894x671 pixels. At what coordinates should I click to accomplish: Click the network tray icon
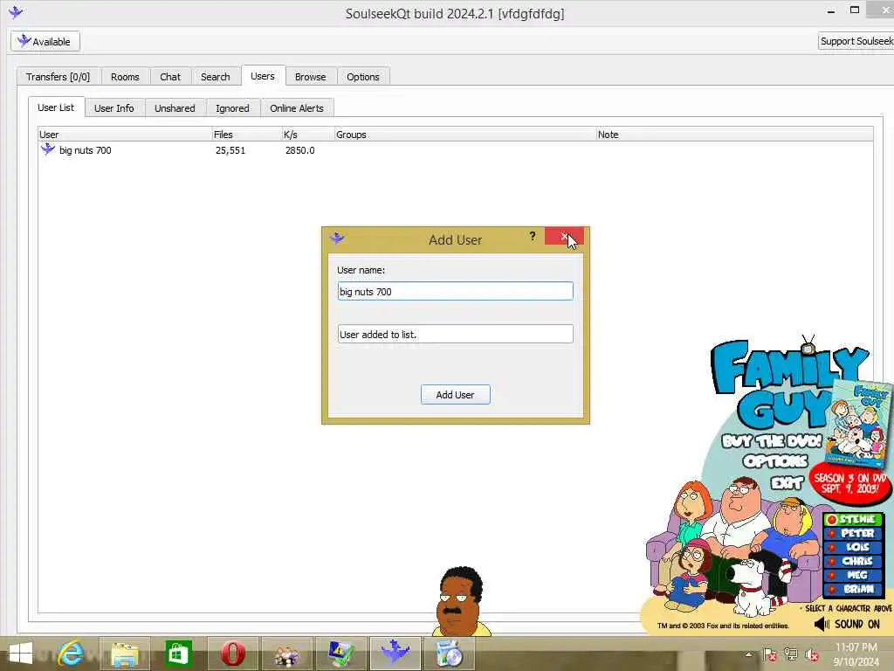tap(791, 654)
